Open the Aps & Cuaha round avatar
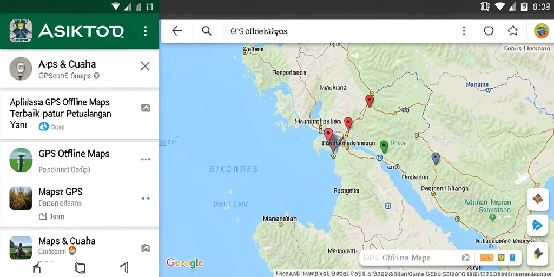 [x=21, y=69]
